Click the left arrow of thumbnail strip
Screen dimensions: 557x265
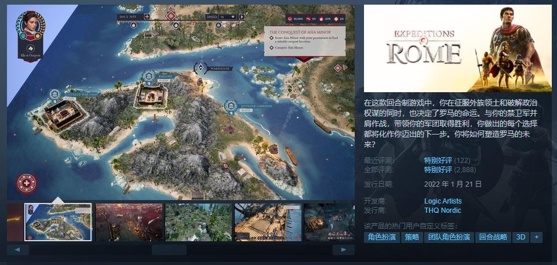coord(18,250)
